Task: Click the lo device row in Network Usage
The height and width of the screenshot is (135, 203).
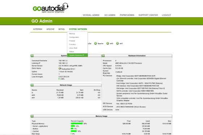Action: coord(66,93)
